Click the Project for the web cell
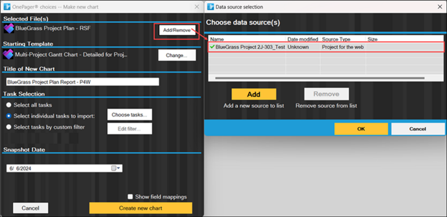Image resolution: width=447 pixels, height=217 pixels. 343,47
